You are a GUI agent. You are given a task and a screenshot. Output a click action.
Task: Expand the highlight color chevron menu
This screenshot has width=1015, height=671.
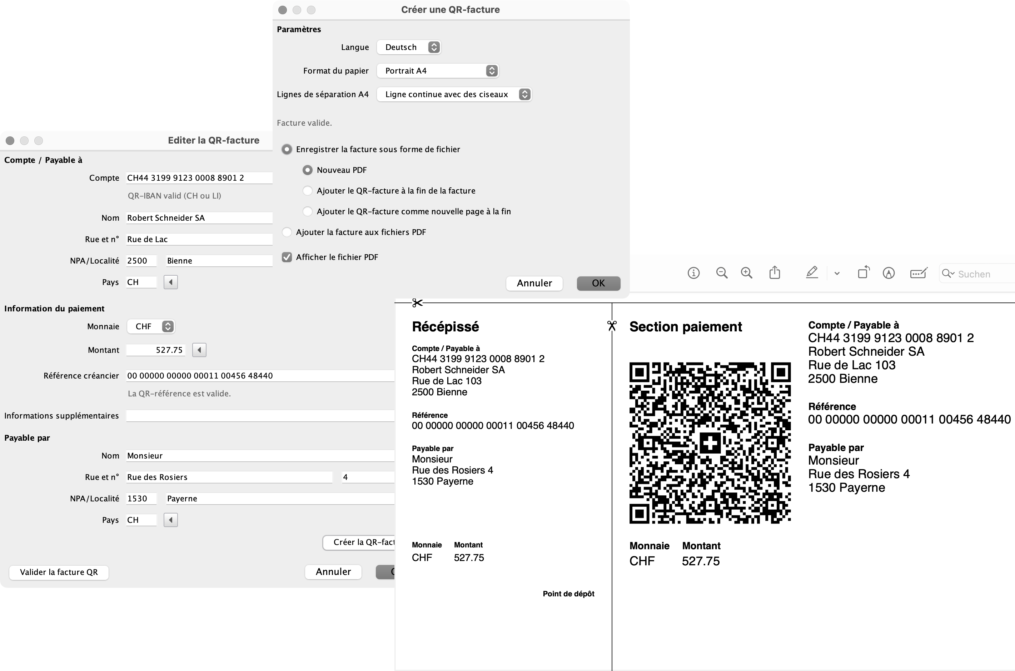coord(837,274)
